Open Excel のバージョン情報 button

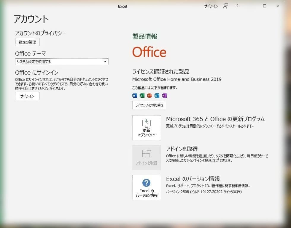pyautogui.click(x=147, y=187)
